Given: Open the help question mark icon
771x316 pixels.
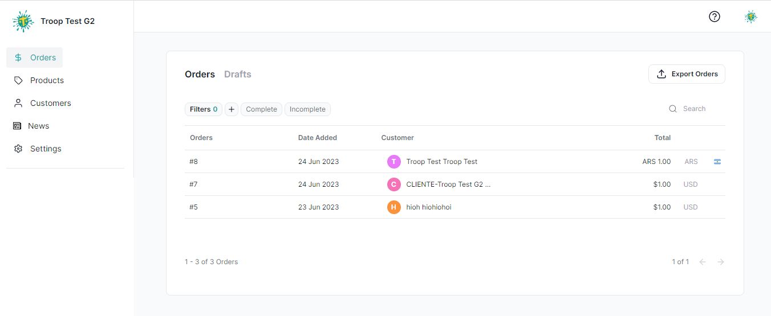Looking at the screenshot, I should tap(715, 17).
